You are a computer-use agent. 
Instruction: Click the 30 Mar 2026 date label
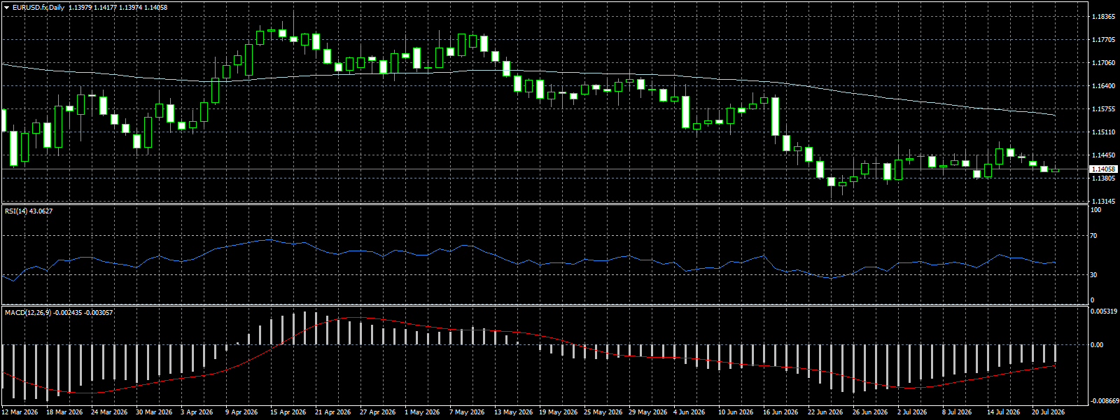coord(154,412)
